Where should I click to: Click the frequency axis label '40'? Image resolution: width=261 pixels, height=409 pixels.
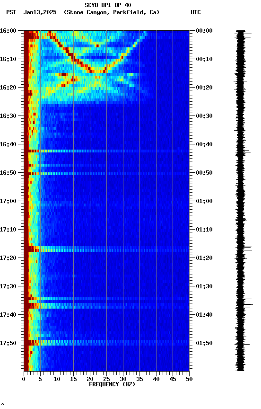(157, 379)
